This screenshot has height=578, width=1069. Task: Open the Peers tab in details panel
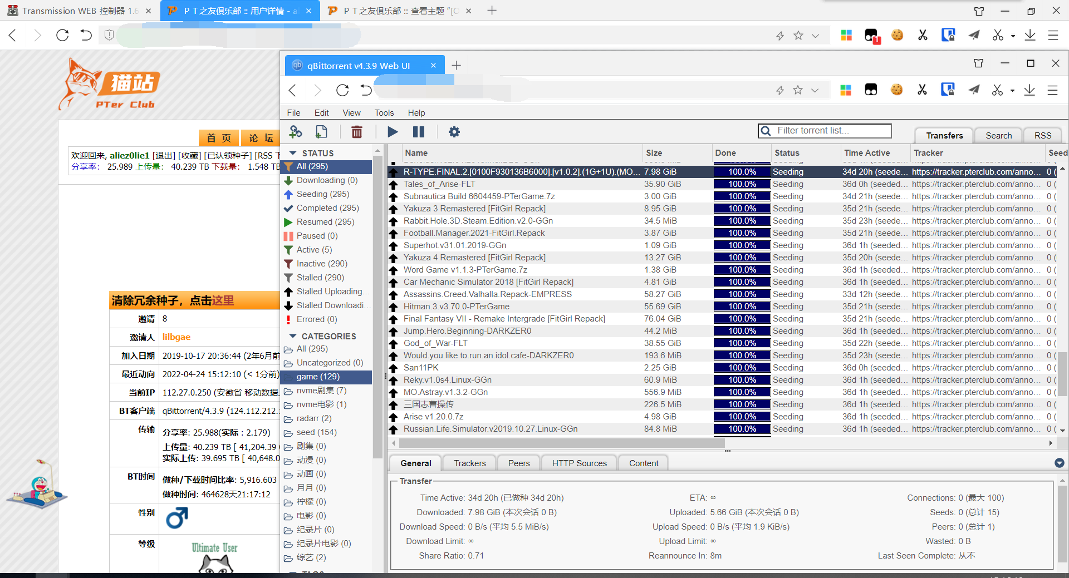pos(519,463)
